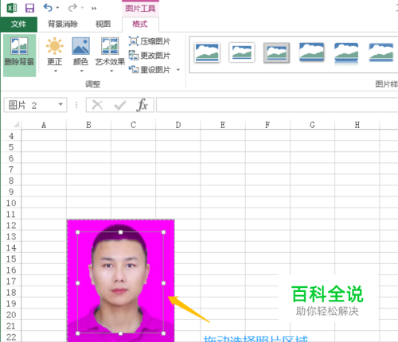
Task: Click the top-middle selection handle on photo
Action: coord(120,232)
